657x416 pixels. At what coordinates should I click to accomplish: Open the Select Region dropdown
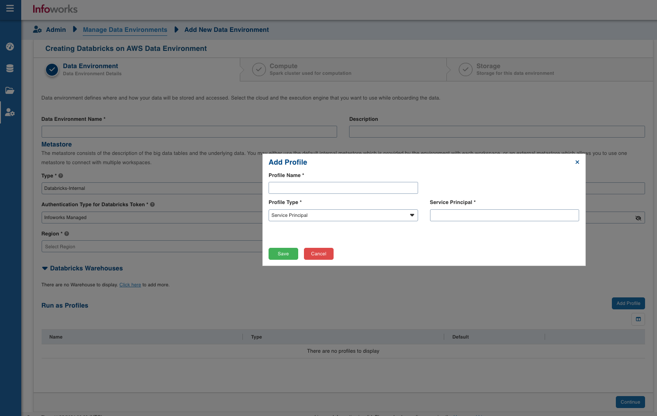(152, 247)
